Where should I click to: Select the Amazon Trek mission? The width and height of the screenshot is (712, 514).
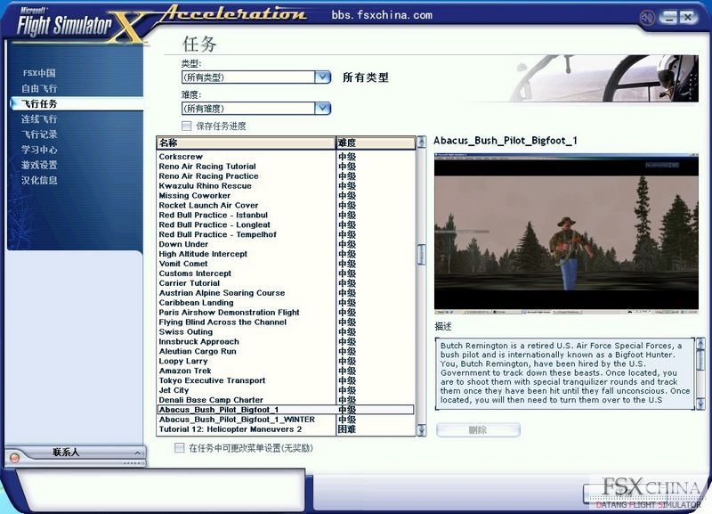[x=185, y=371]
